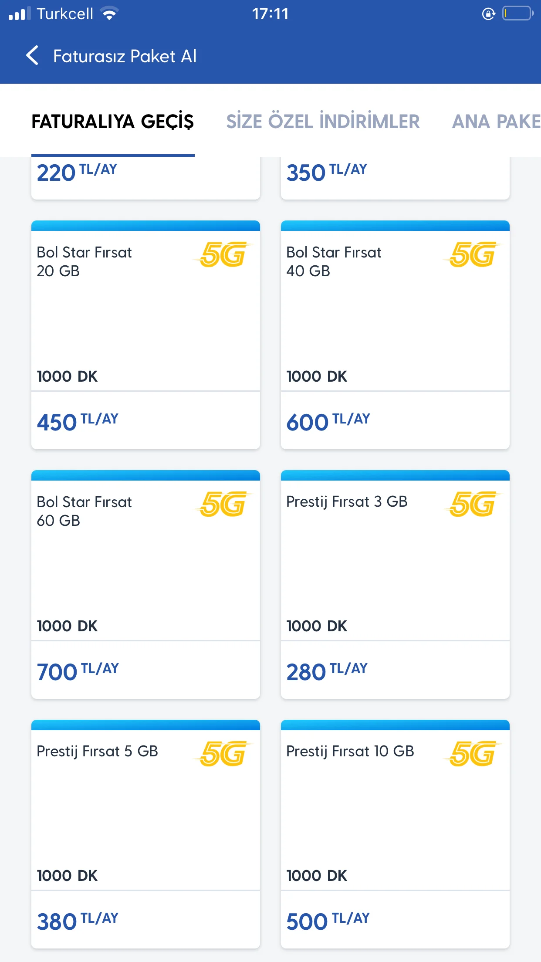
Task: Select the FATURALIYA GEÇİŞ tab
Action: [x=113, y=122]
